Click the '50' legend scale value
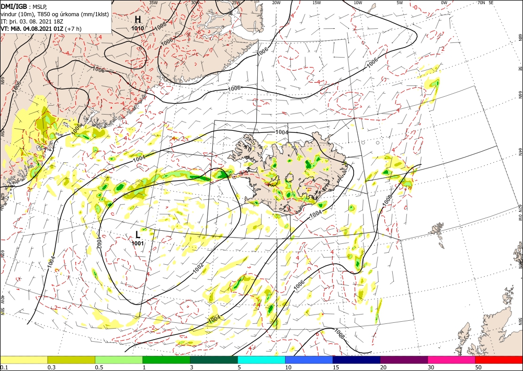523x371 pixels. pos(479,367)
